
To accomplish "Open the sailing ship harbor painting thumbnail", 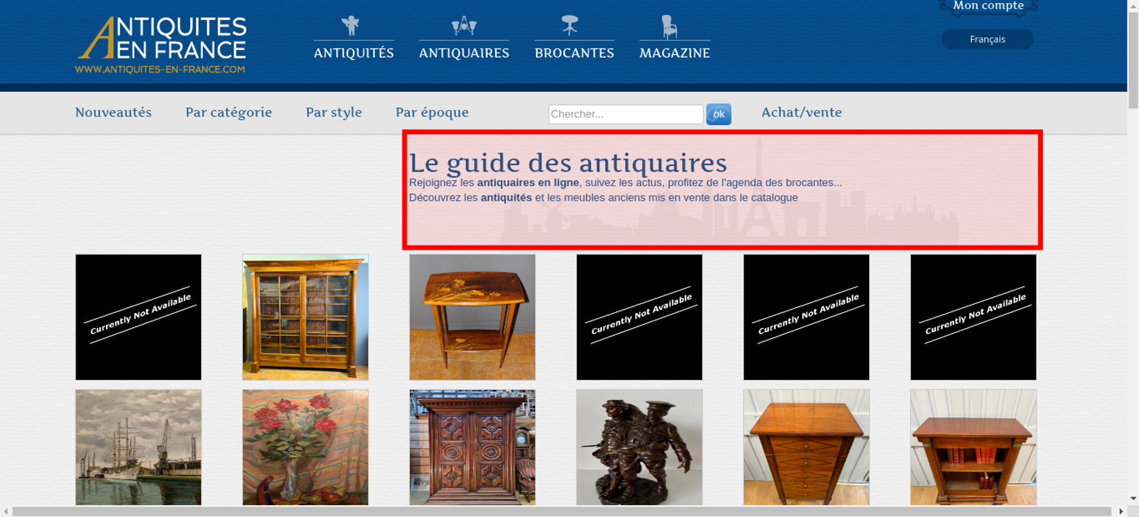I will [x=138, y=447].
